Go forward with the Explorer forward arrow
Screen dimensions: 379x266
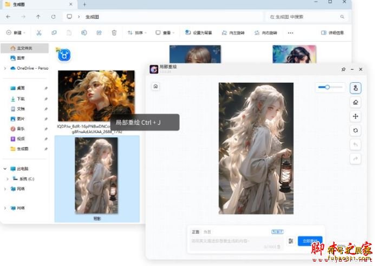click(x=23, y=17)
